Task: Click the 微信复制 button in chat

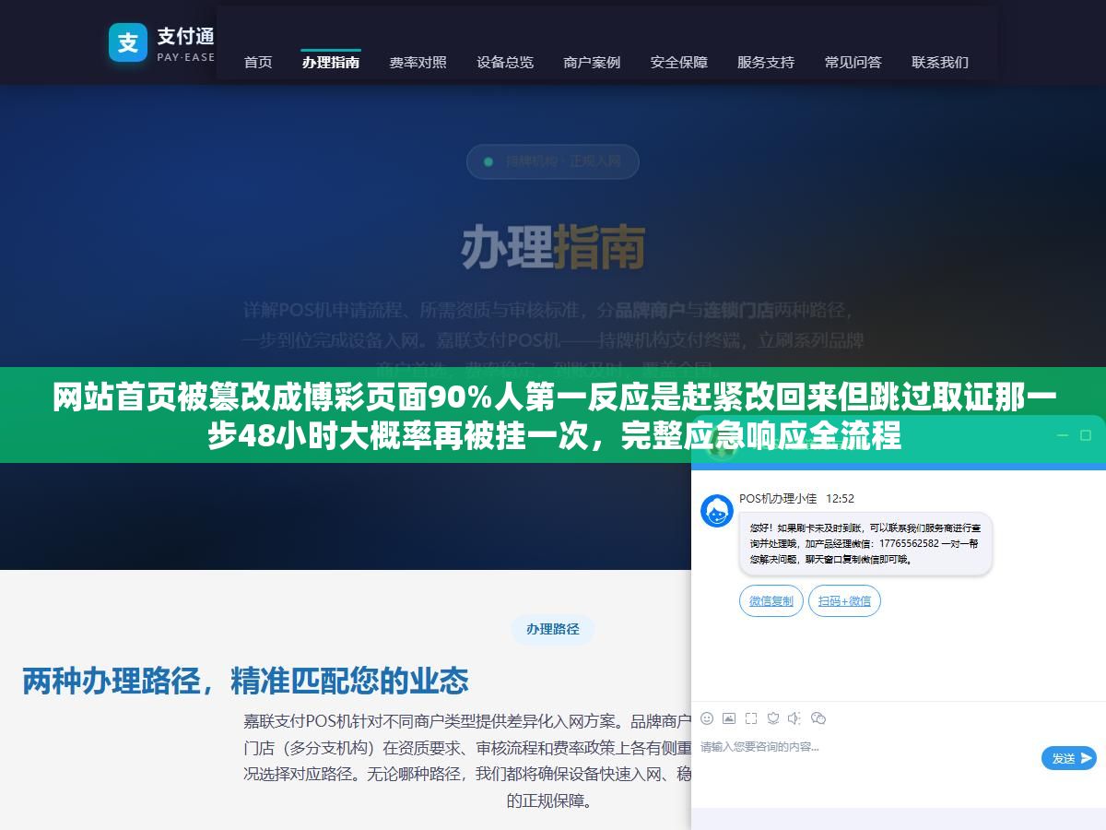Action: point(771,600)
